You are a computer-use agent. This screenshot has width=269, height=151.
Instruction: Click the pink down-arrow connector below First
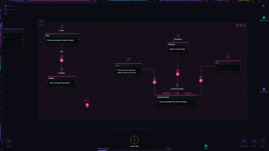point(62,60)
